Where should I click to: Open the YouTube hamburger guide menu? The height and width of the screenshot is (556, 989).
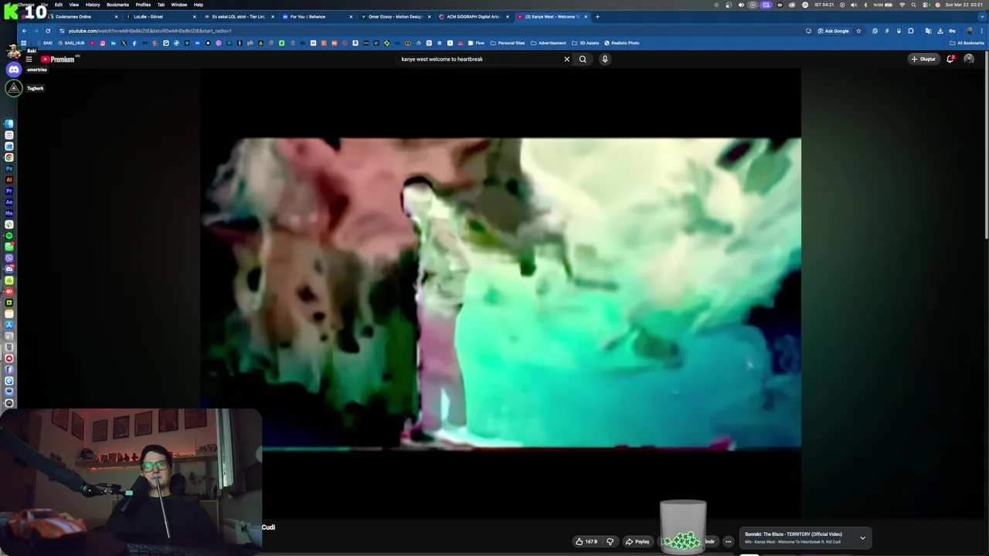click(x=29, y=59)
